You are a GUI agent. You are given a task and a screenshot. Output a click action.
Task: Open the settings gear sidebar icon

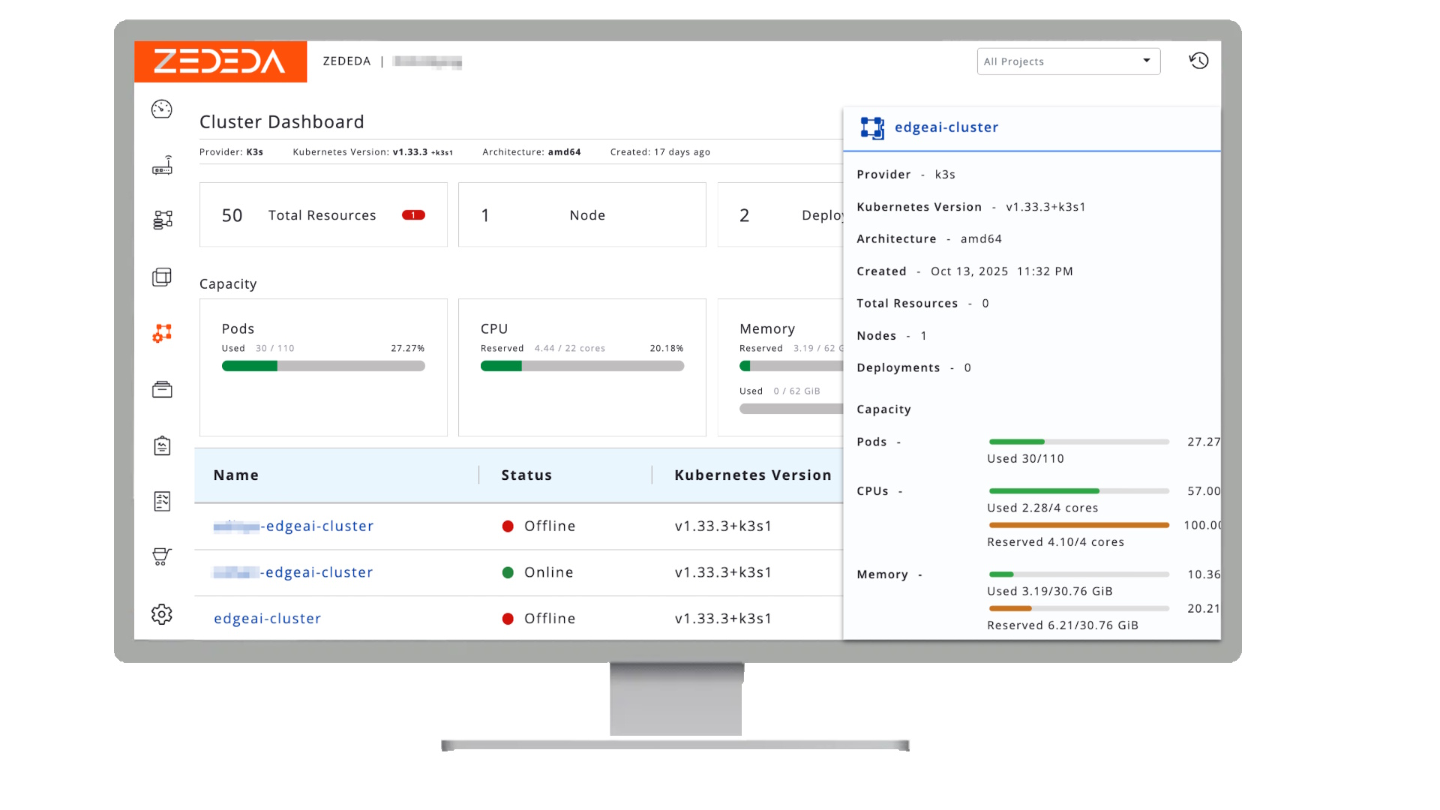coord(162,614)
